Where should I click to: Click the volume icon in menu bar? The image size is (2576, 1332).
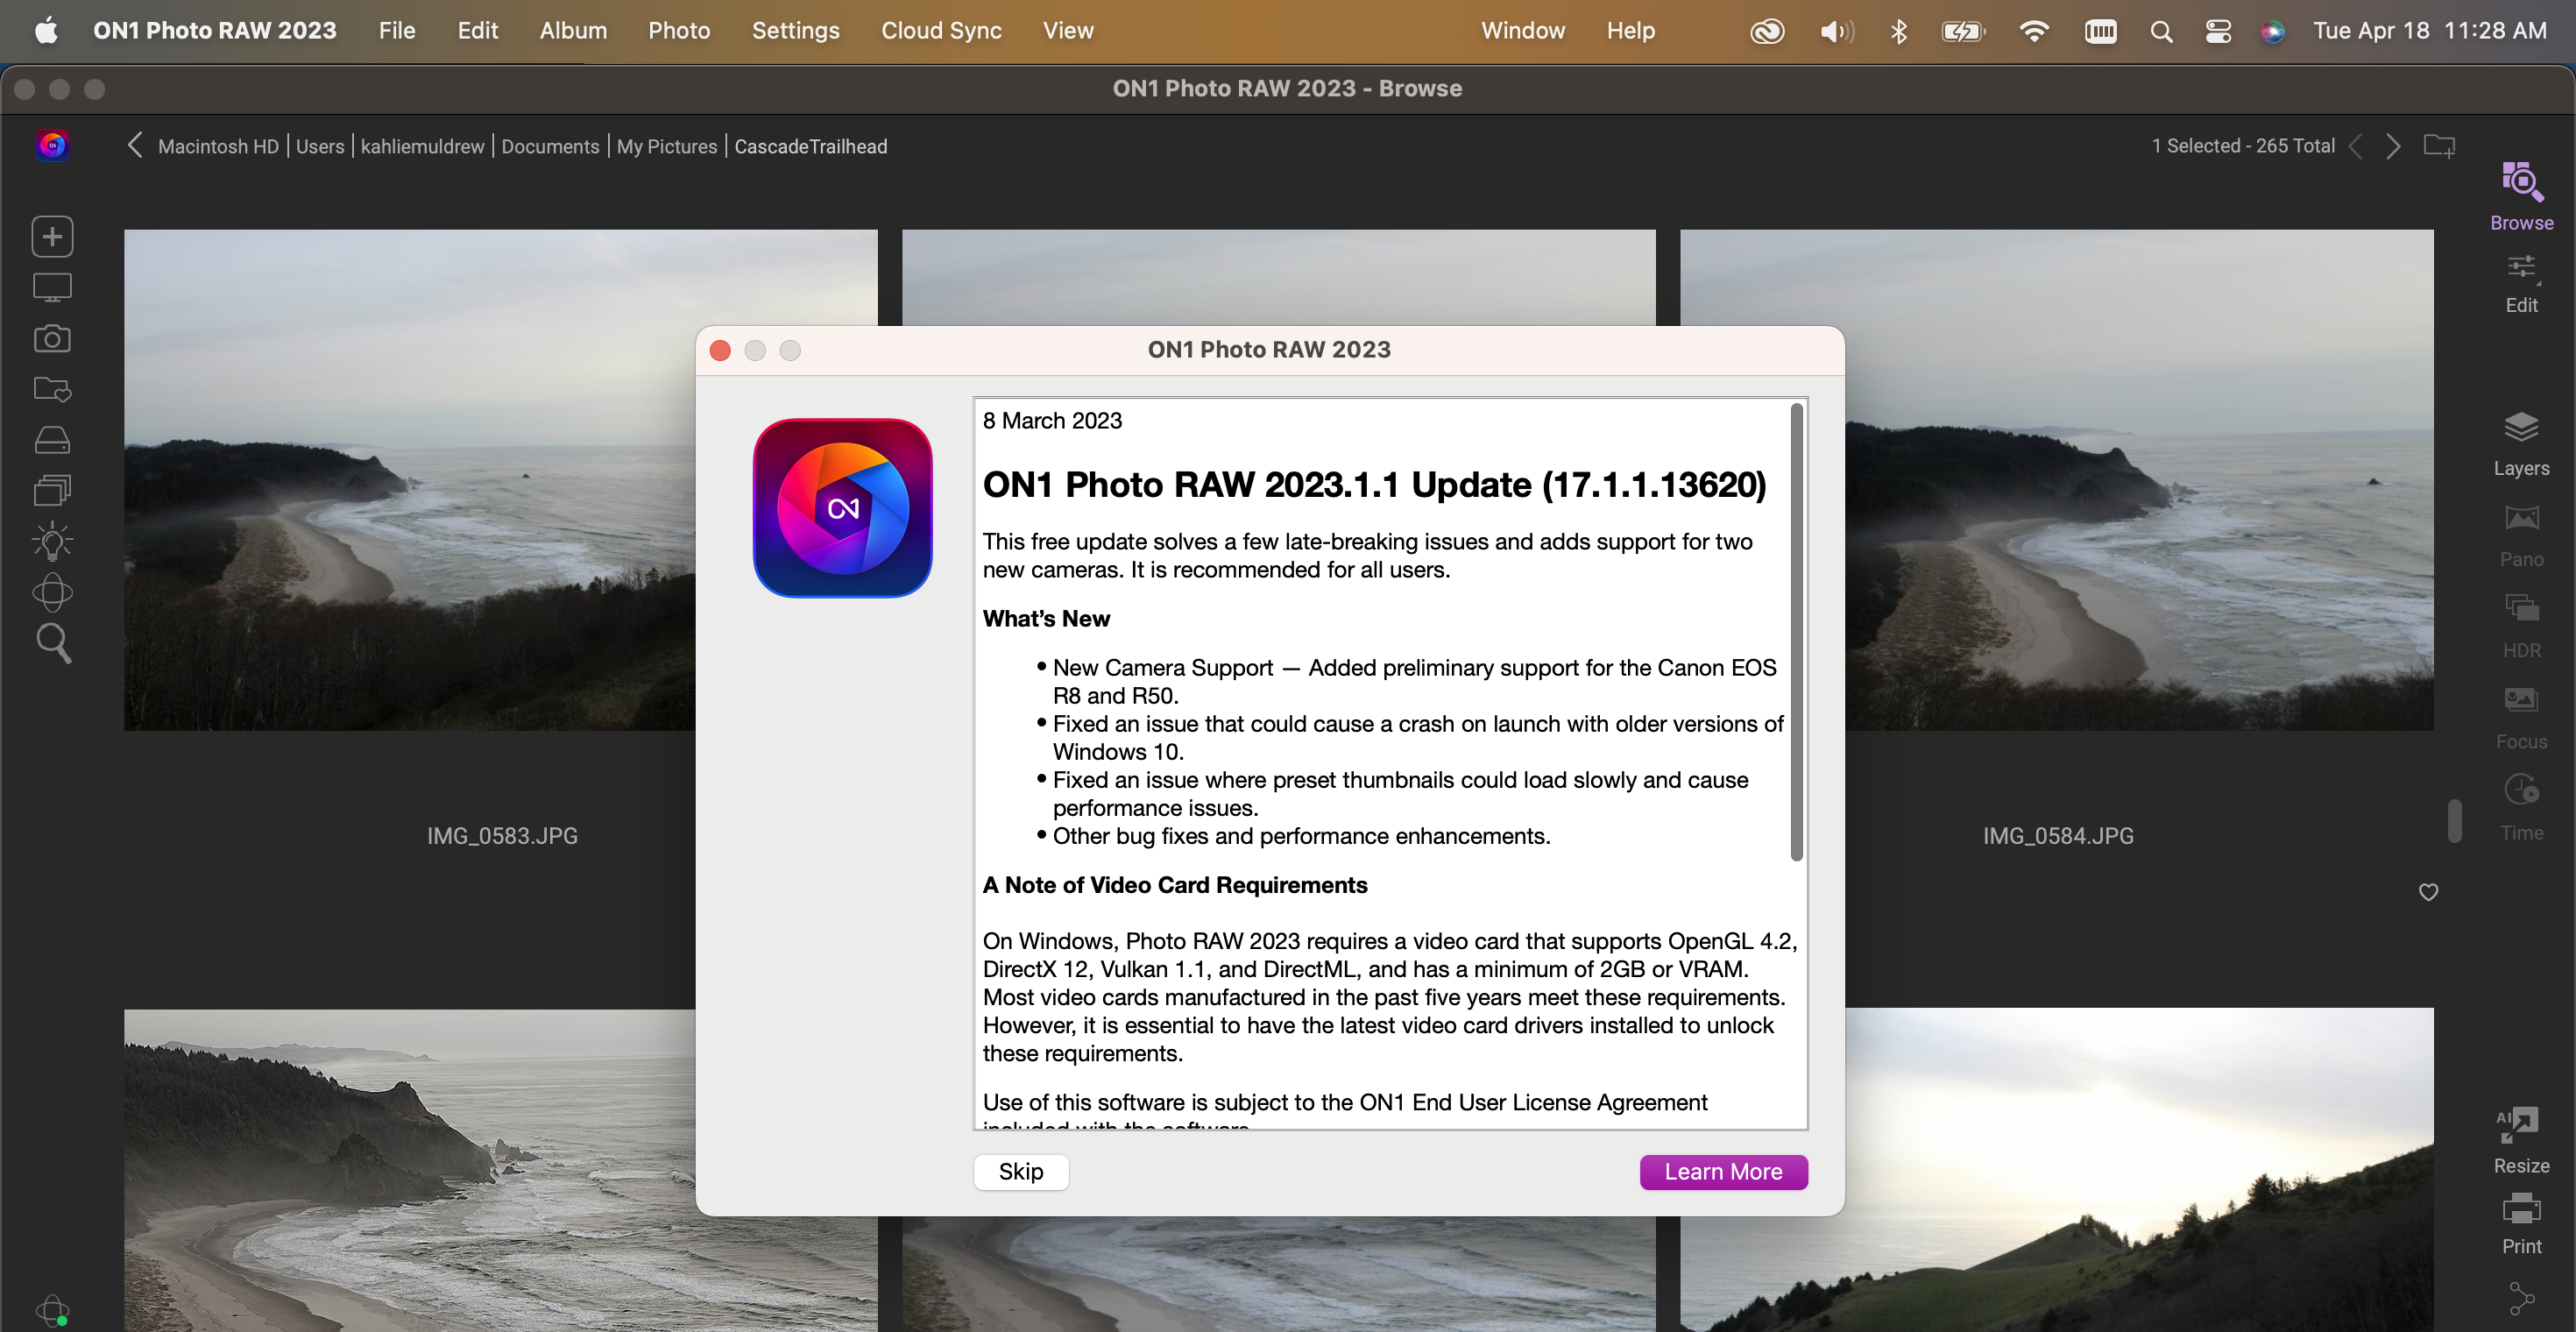pyautogui.click(x=1836, y=31)
